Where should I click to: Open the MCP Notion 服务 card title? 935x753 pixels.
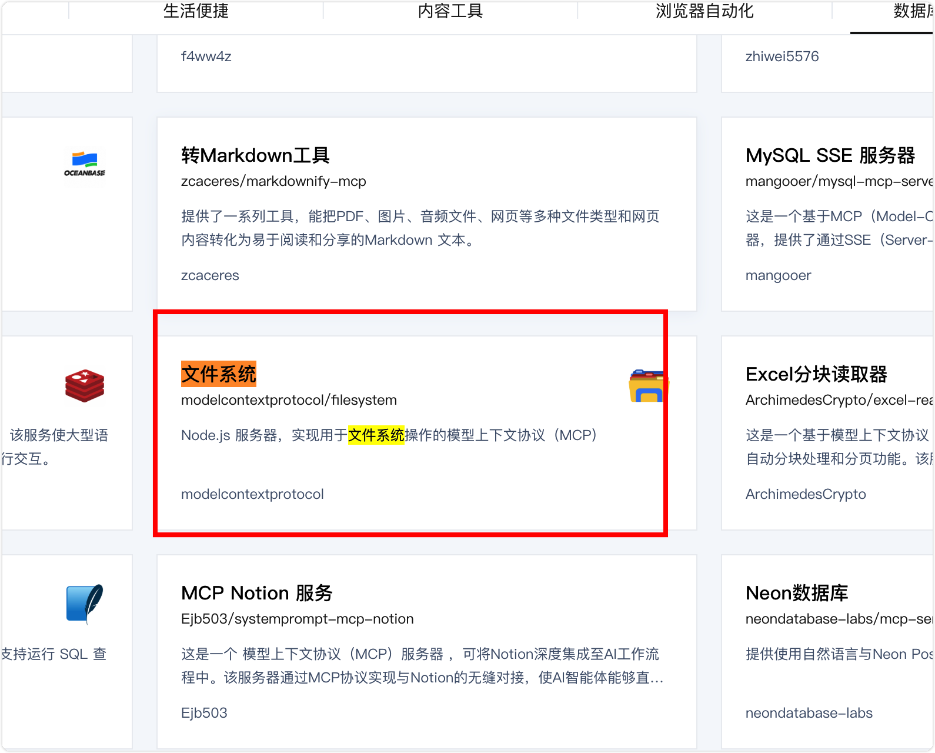(x=257, y=593)
